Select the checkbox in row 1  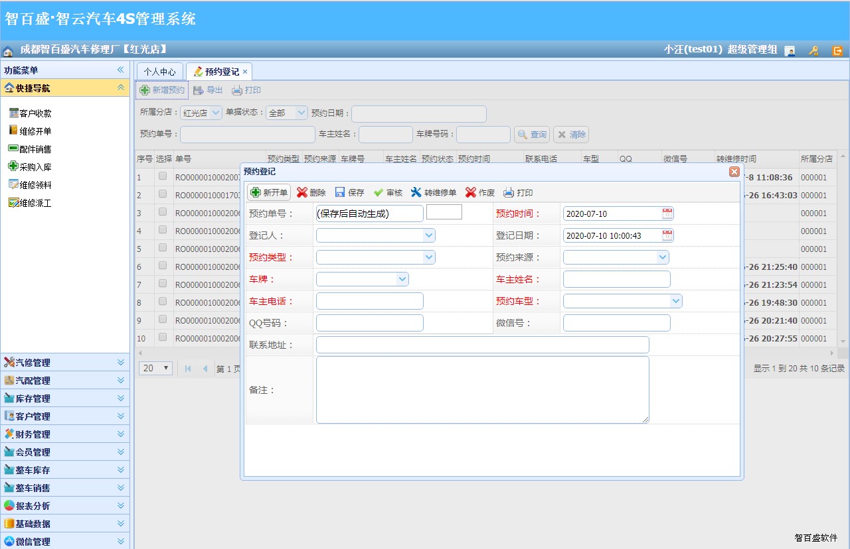(163, 176)
